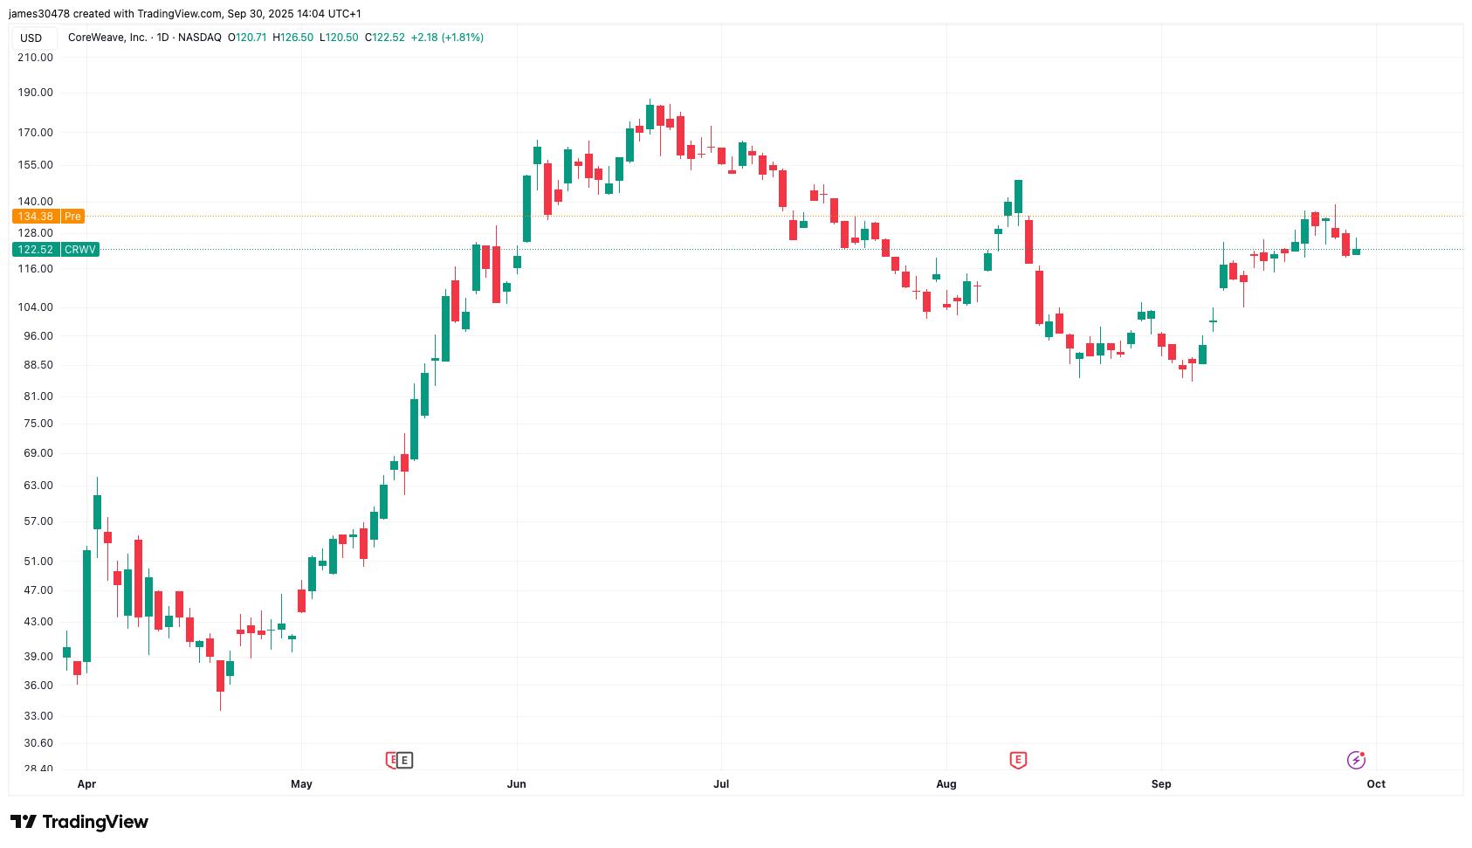Click the green 122.52 CRWV price label
This screenshot has width=1472, height=848.
pos(56,250)
